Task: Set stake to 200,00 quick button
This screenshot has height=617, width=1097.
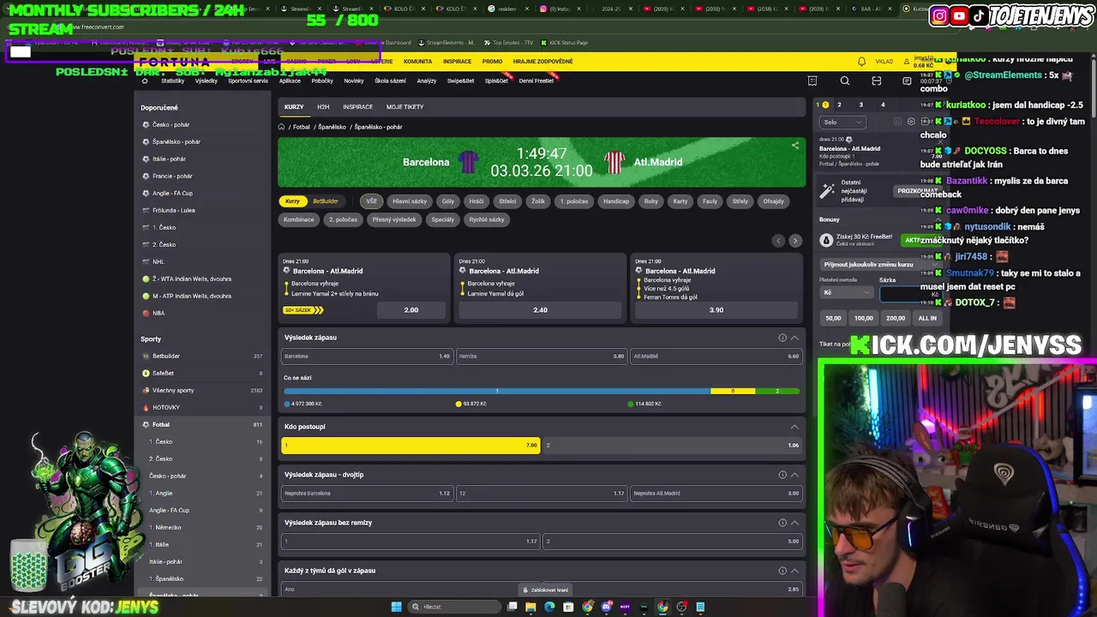Action: click(895, 318)
